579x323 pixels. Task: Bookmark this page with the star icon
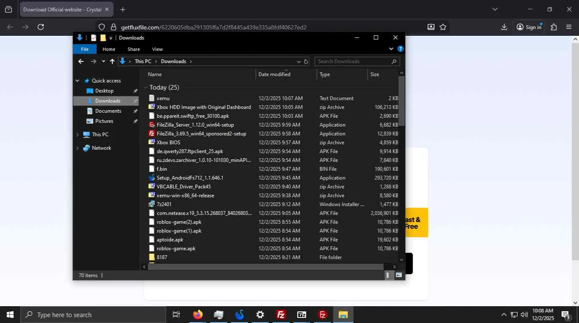(443, 27)
